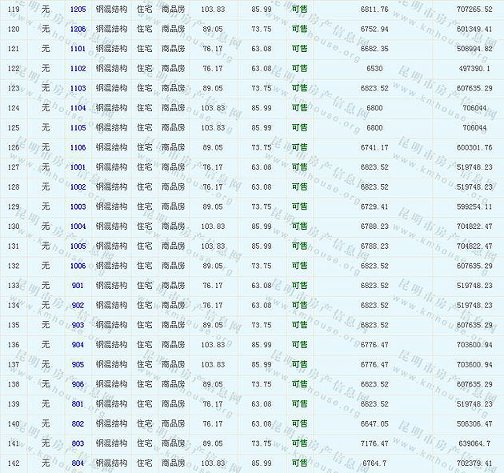Open room 1006 link
504x473 pixels.
78,266
